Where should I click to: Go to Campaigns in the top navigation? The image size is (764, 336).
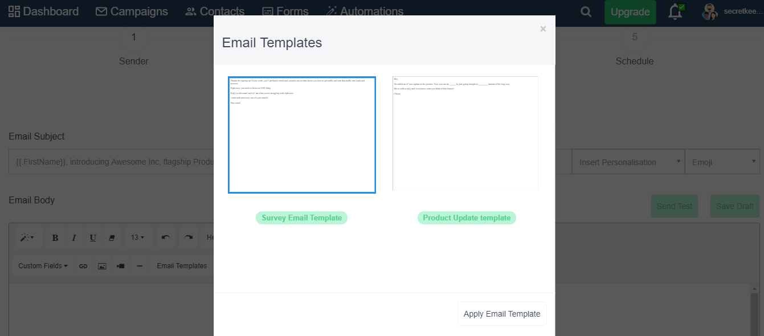(x=132, y=11)
